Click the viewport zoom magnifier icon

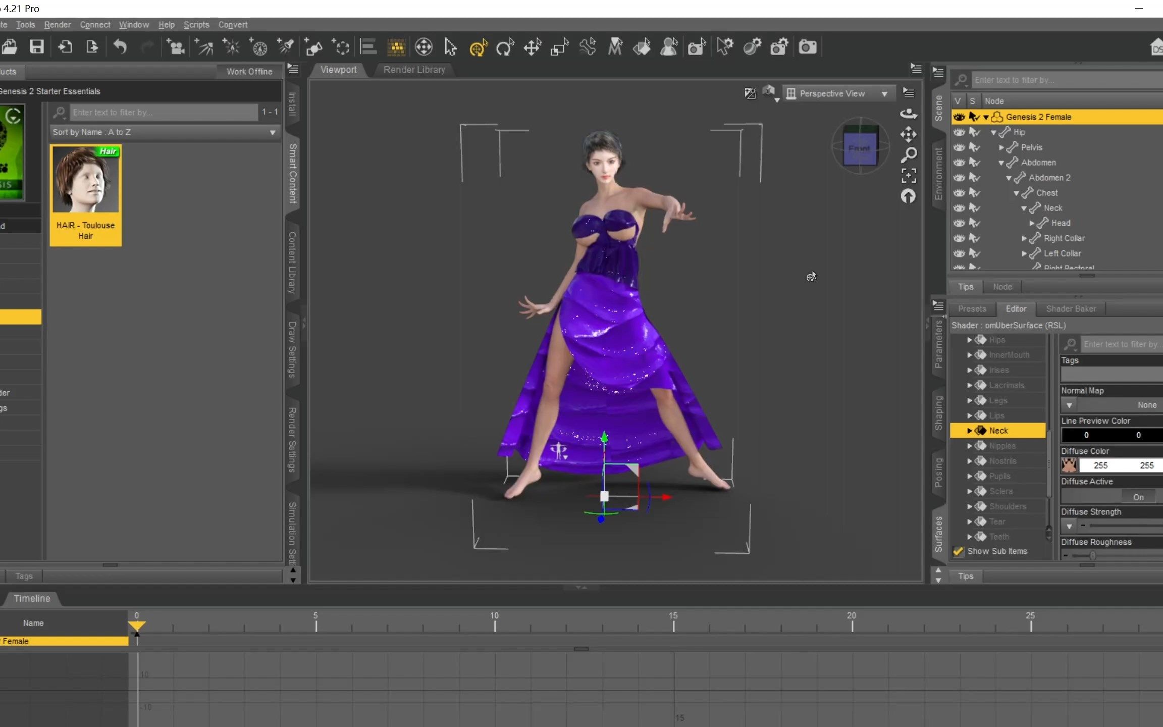click(x=908, y=154)
